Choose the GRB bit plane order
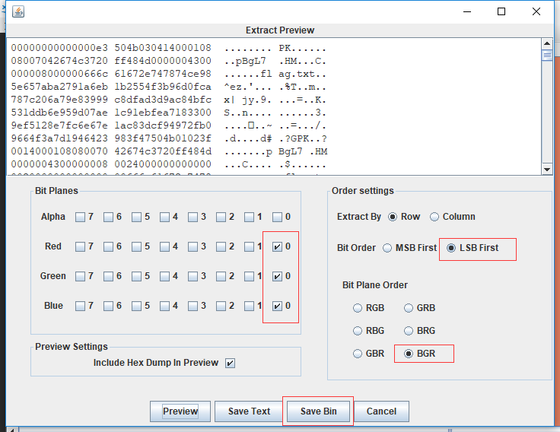This screenshot has width=560, height=432. [409, 308]
